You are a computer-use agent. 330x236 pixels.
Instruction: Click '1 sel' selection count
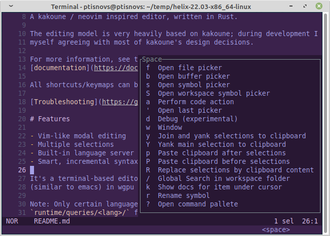[x=284, y=221]
